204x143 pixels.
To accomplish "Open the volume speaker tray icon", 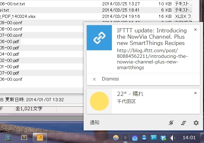I will click(172, 138).
